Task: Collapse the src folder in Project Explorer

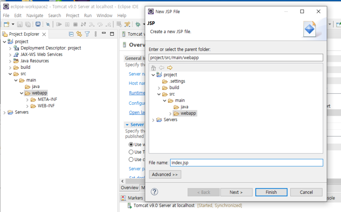Action: (x=10, y=74)
